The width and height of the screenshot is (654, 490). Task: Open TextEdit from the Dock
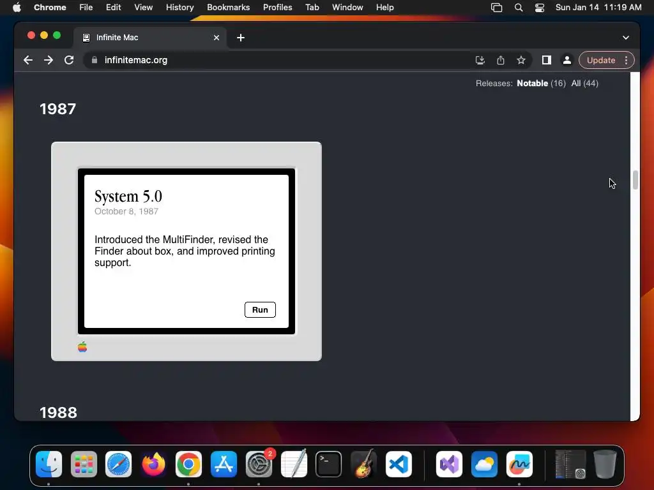294,464
